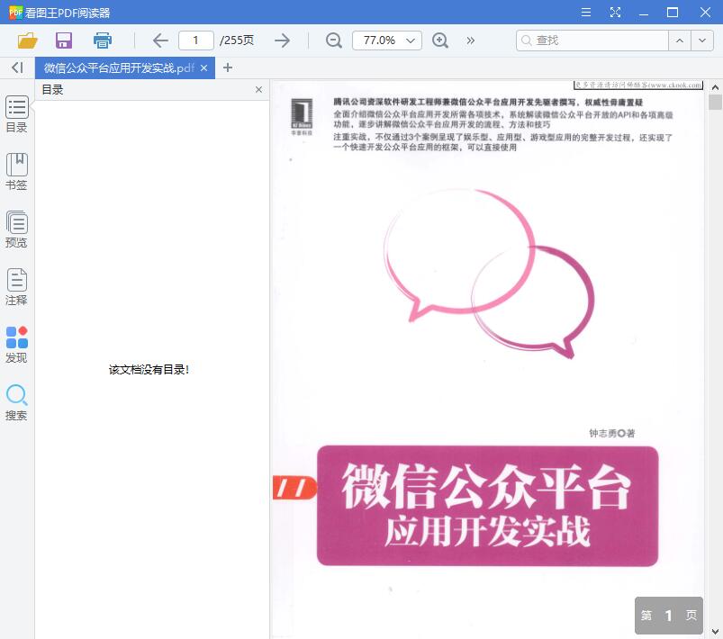Zoom in with the plus magnifier
This screenshot has width=723, height=639.
(440, 40)
